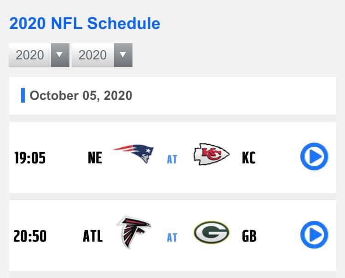Play the ATL at GB game stream
345x278 pixels.
(x=314, y=235)
